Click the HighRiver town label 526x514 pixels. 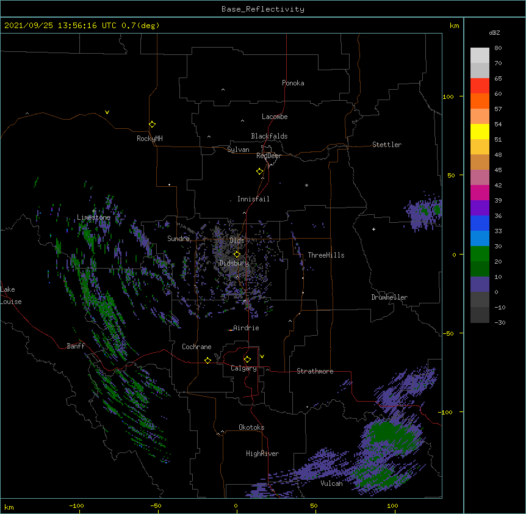[262, 454]
